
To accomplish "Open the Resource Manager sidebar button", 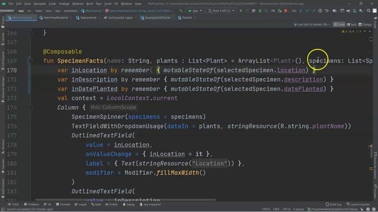I will [2, 89].
